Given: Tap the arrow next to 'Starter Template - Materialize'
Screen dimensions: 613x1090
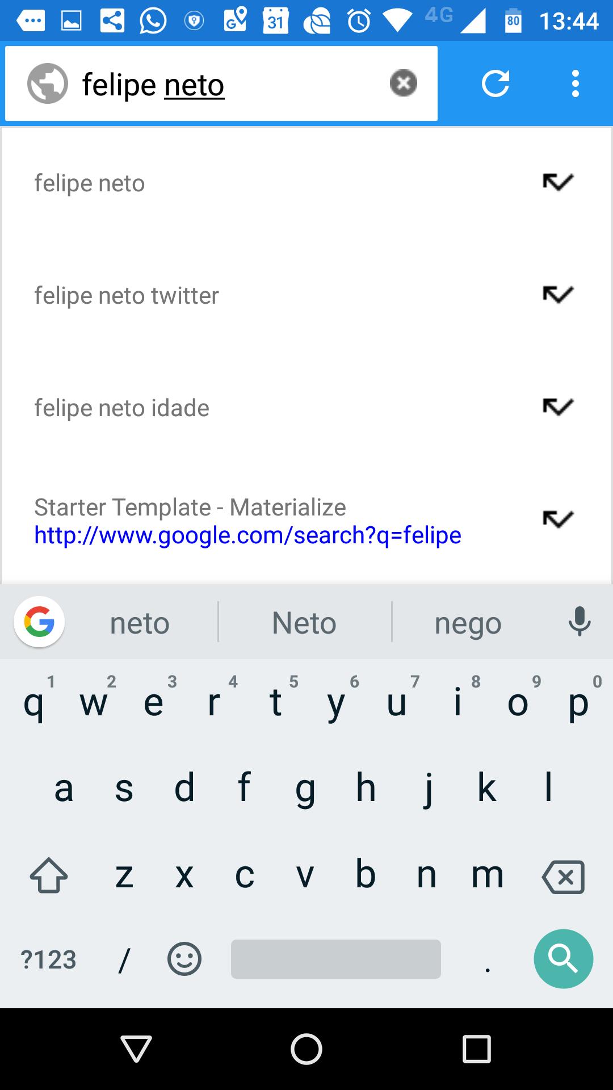Looking at the screenshot, I should click(557, 518).
